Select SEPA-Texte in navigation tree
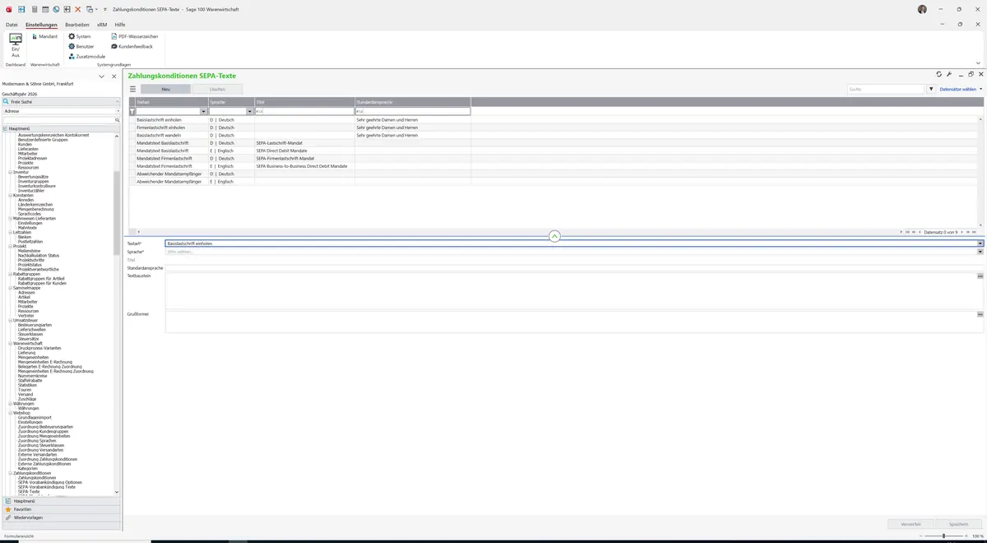Image resolution: width=987 pixels, height=543 pixels. (28, 491)
